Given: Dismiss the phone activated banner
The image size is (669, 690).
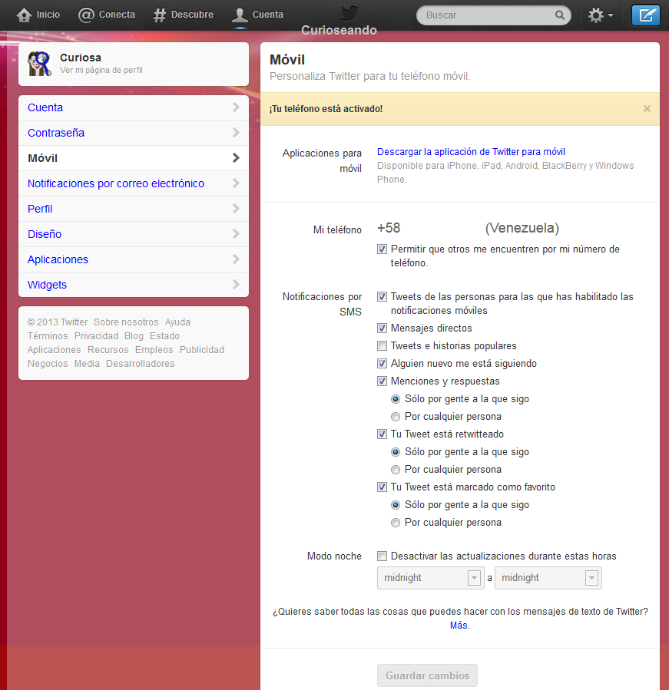Looking at the screenshot, I should point(647,109).
